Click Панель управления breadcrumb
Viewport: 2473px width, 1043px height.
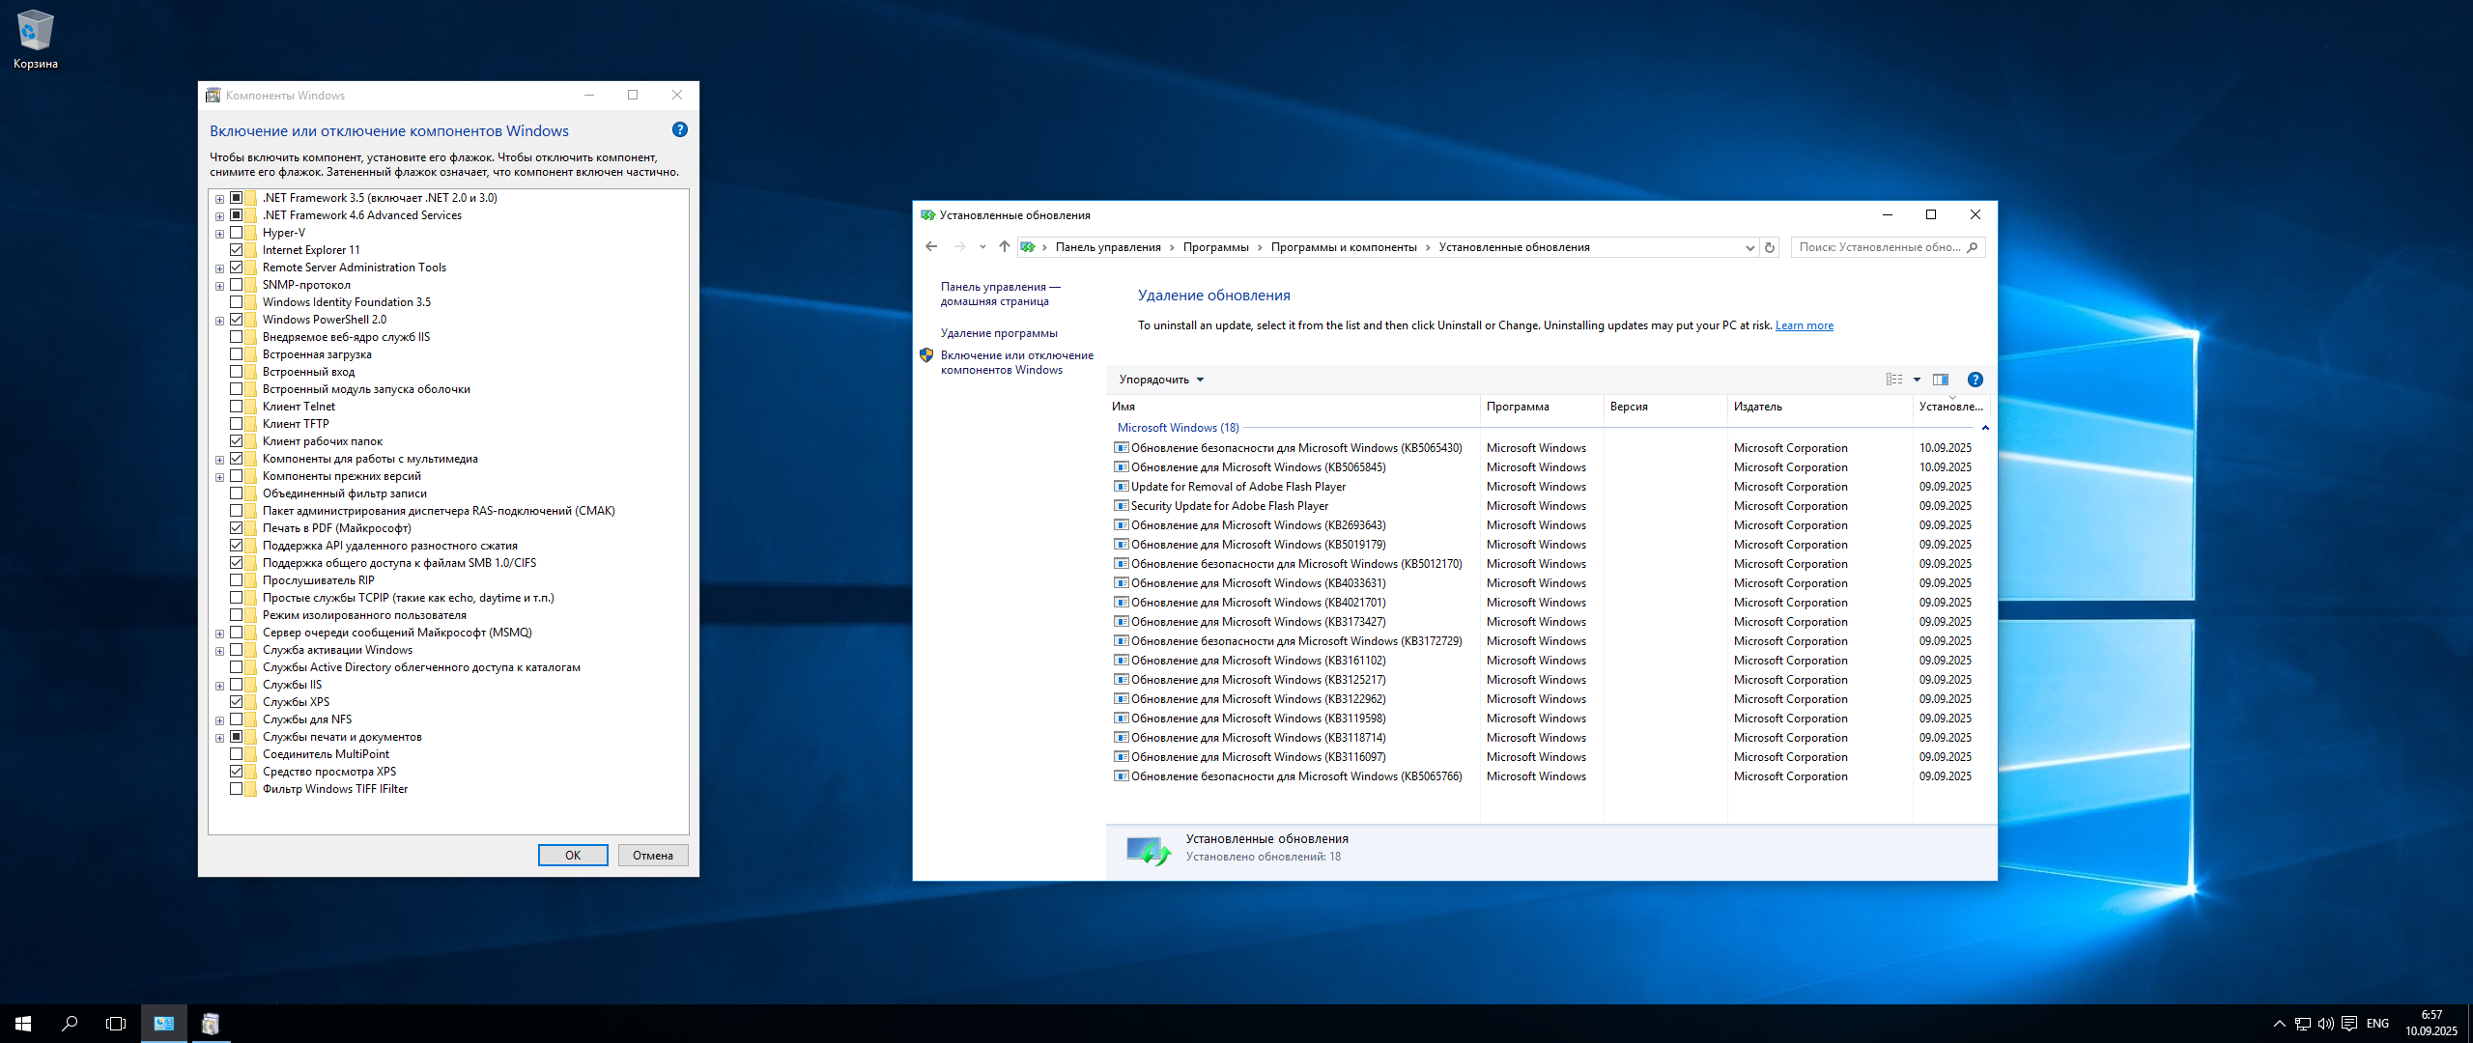(x=1108, y=247)
